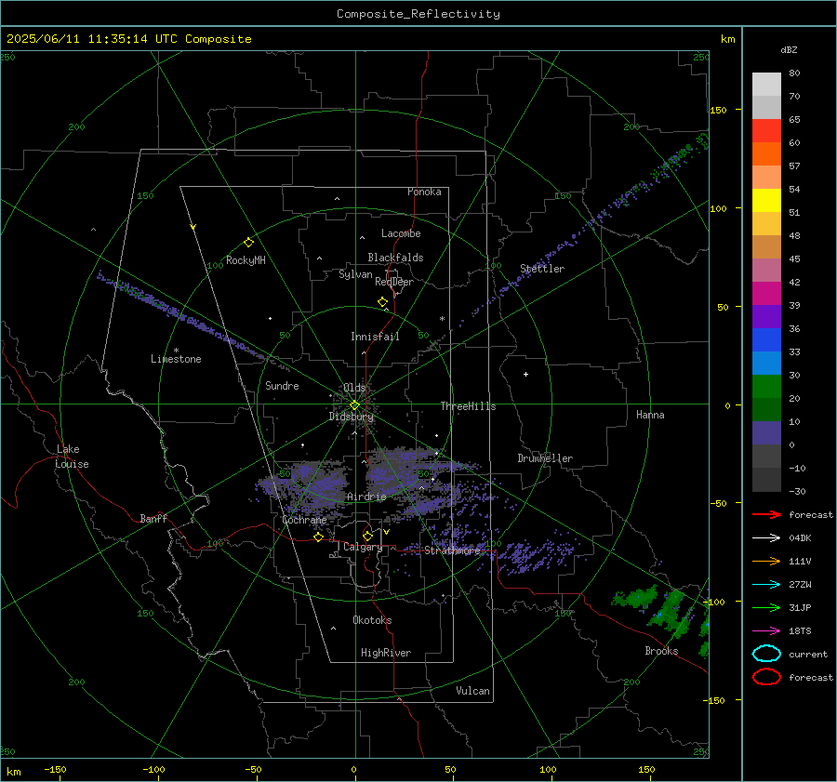The width and height of the screenshot is (837, 782).
Task: Select the yellow 51-54 dBZ swatch
Action: point(766,201)
